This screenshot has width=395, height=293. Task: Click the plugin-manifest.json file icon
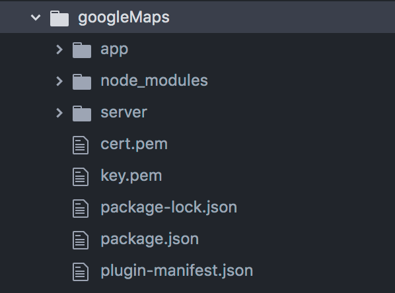click(x=81, y=272)
